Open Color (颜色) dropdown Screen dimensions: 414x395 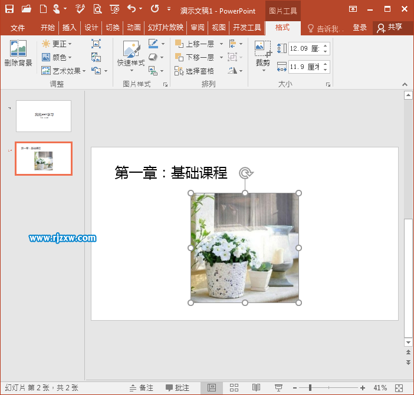point(57,57)
